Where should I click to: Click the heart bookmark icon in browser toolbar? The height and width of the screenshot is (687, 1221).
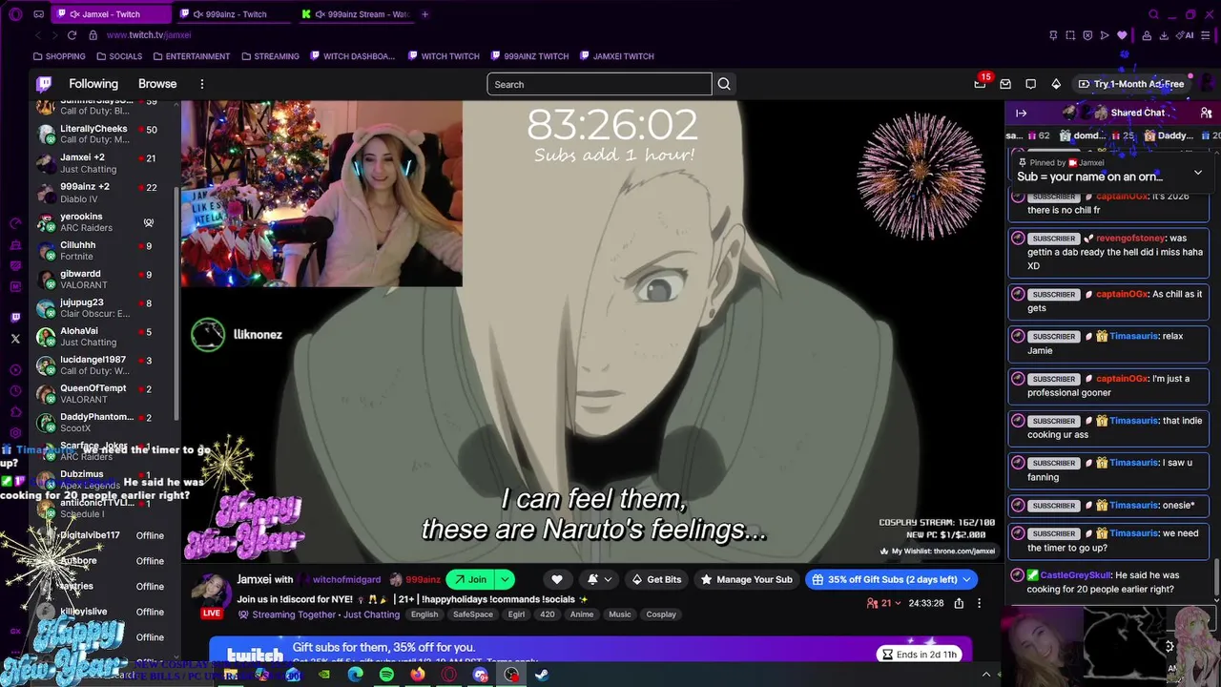1122,35
